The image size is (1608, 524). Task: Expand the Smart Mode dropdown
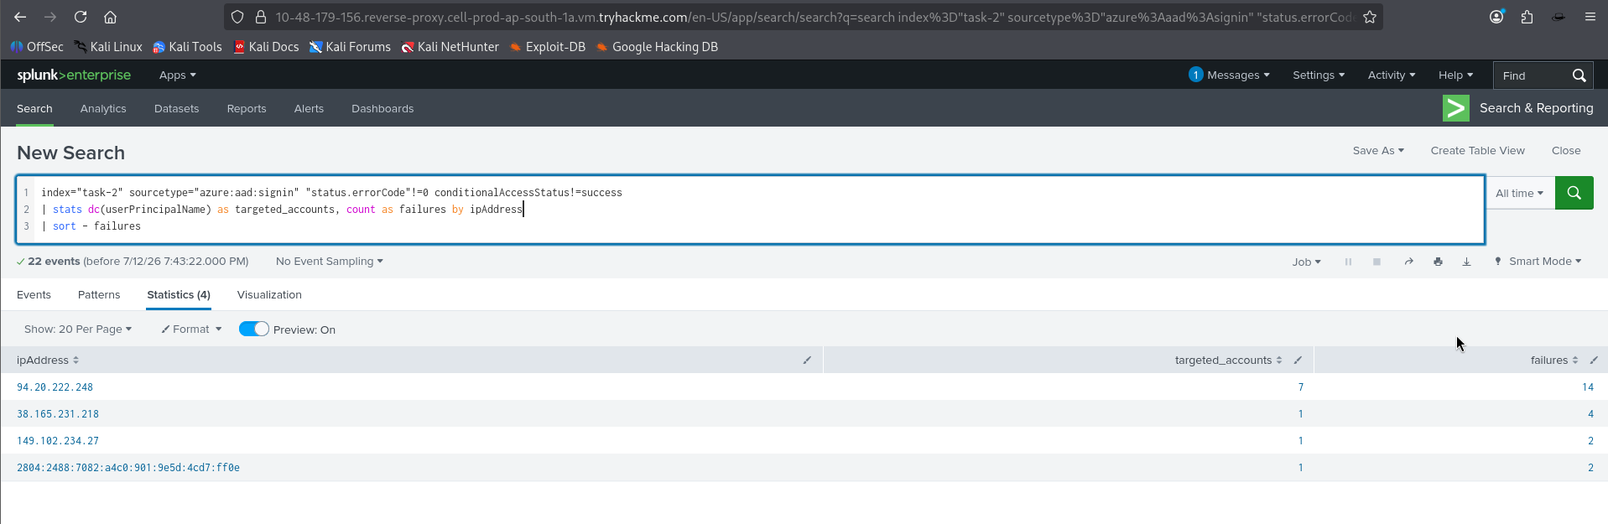tap(1538, 262)
